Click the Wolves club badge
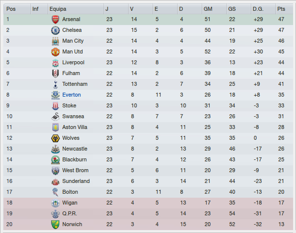Viewport: 296px width, 233px height. click(55, 138)
